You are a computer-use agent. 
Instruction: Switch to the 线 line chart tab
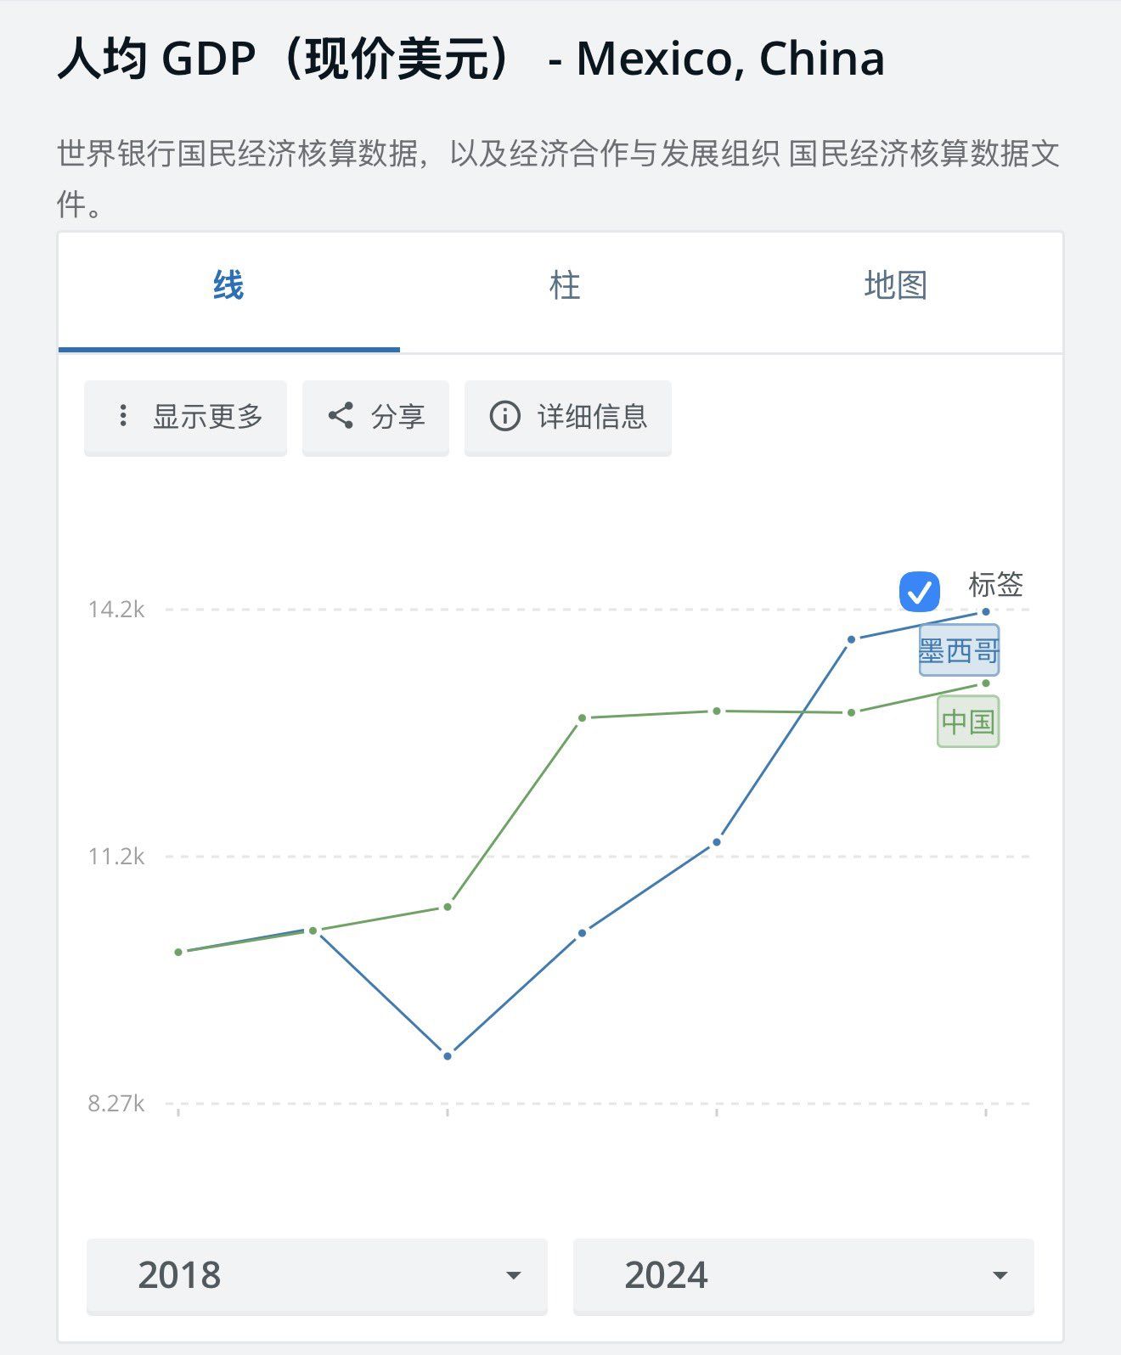pyautogui.click(x=228, y=286)
